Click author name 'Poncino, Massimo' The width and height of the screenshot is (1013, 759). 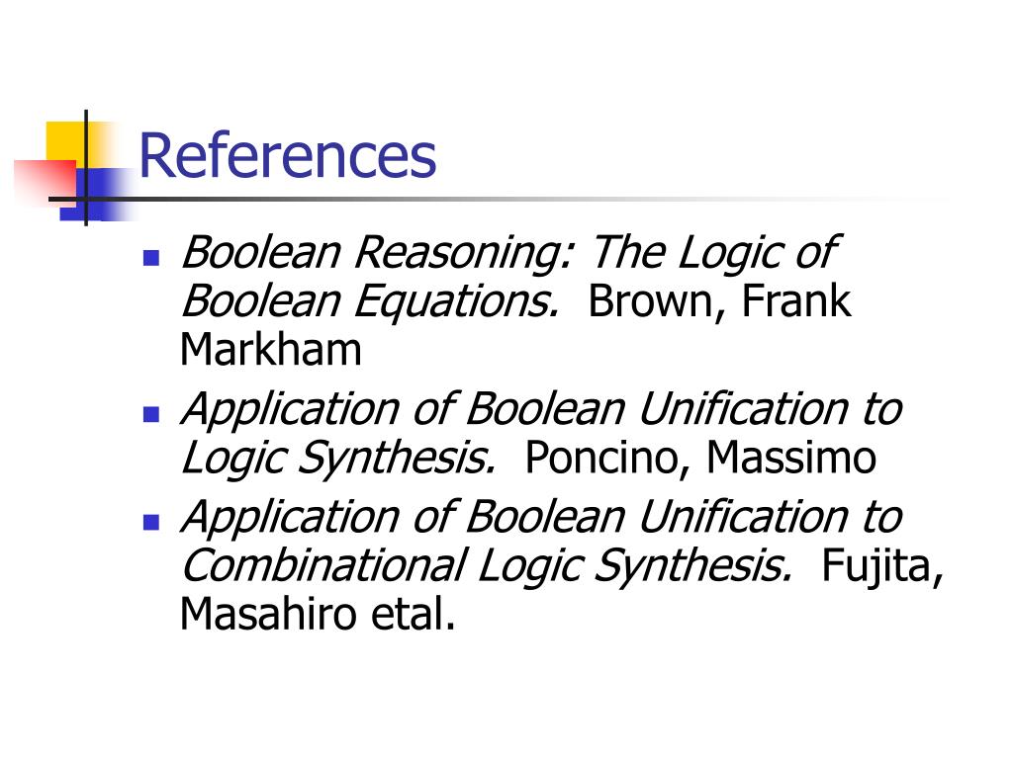tap(700, 458)
